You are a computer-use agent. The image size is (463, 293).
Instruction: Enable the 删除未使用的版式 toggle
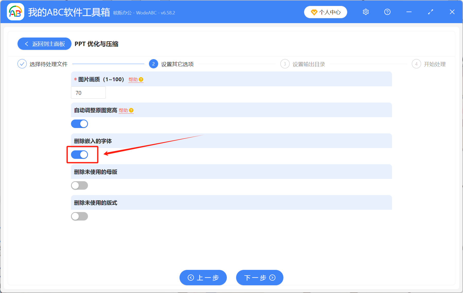click(x=79, y=216)
